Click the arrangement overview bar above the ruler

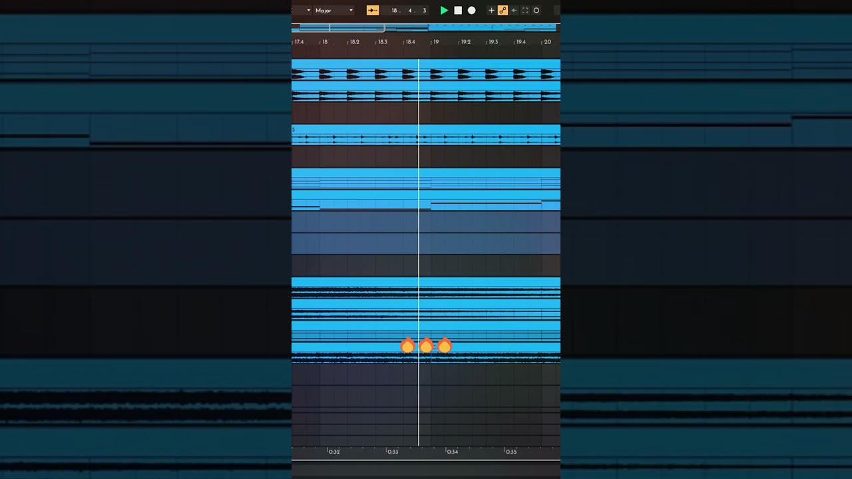[426, 27]
